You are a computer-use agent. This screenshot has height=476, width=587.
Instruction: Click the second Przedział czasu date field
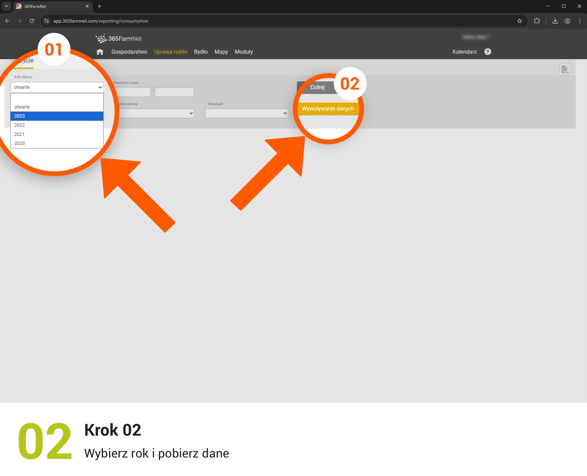coord(174,92)
